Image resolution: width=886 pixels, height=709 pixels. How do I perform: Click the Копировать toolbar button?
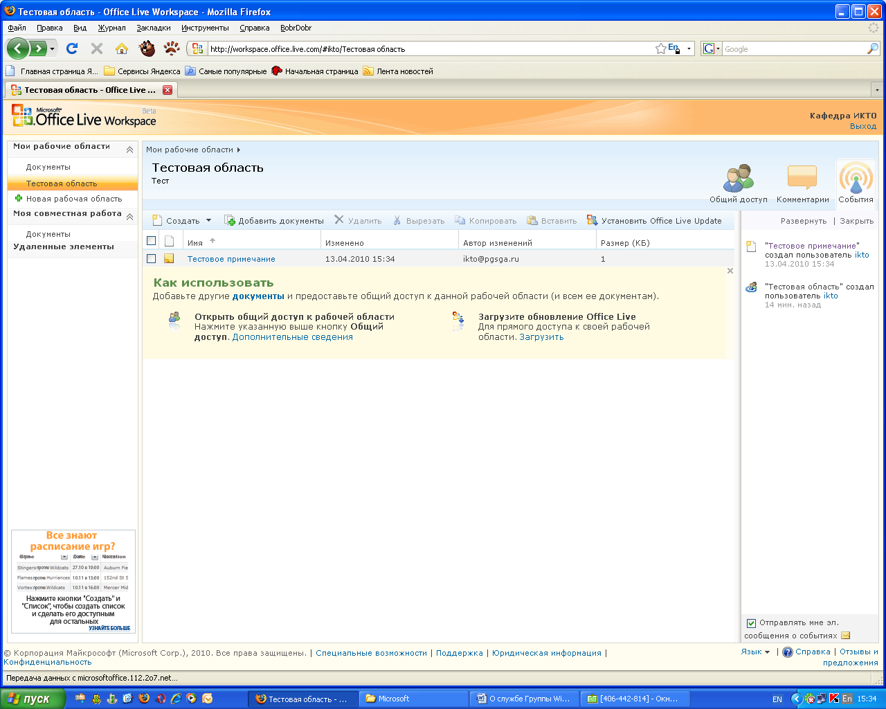coord(486,221)
